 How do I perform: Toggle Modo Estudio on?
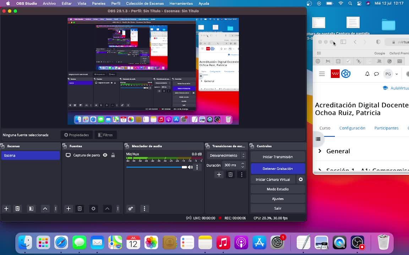(x=278, y=189)
